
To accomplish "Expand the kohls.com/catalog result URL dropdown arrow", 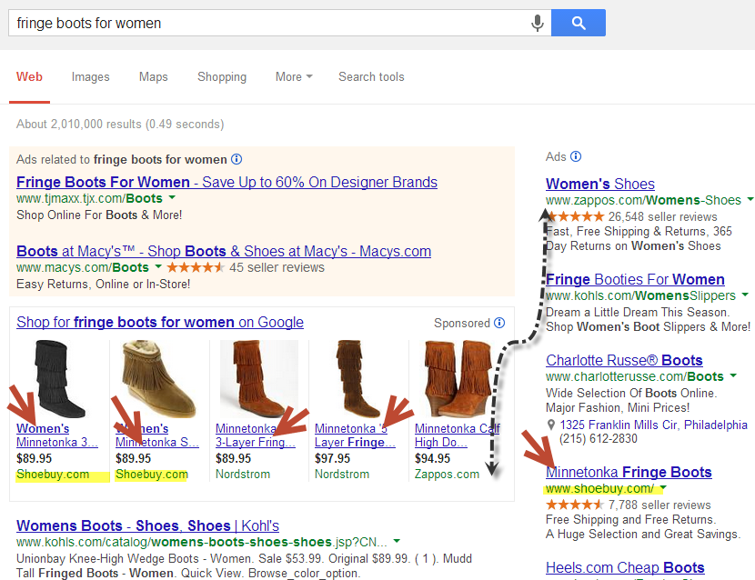I will [x=397, y=541].
